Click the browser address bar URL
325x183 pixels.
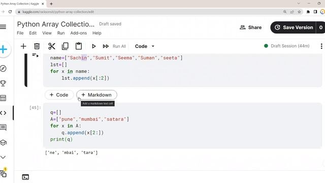point(58,12)
